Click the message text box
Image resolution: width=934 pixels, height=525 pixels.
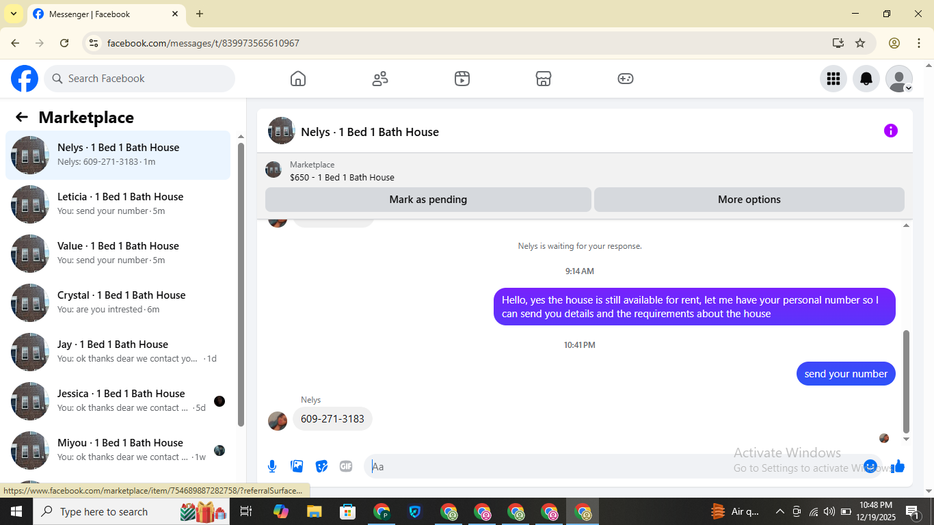(614, 466)
